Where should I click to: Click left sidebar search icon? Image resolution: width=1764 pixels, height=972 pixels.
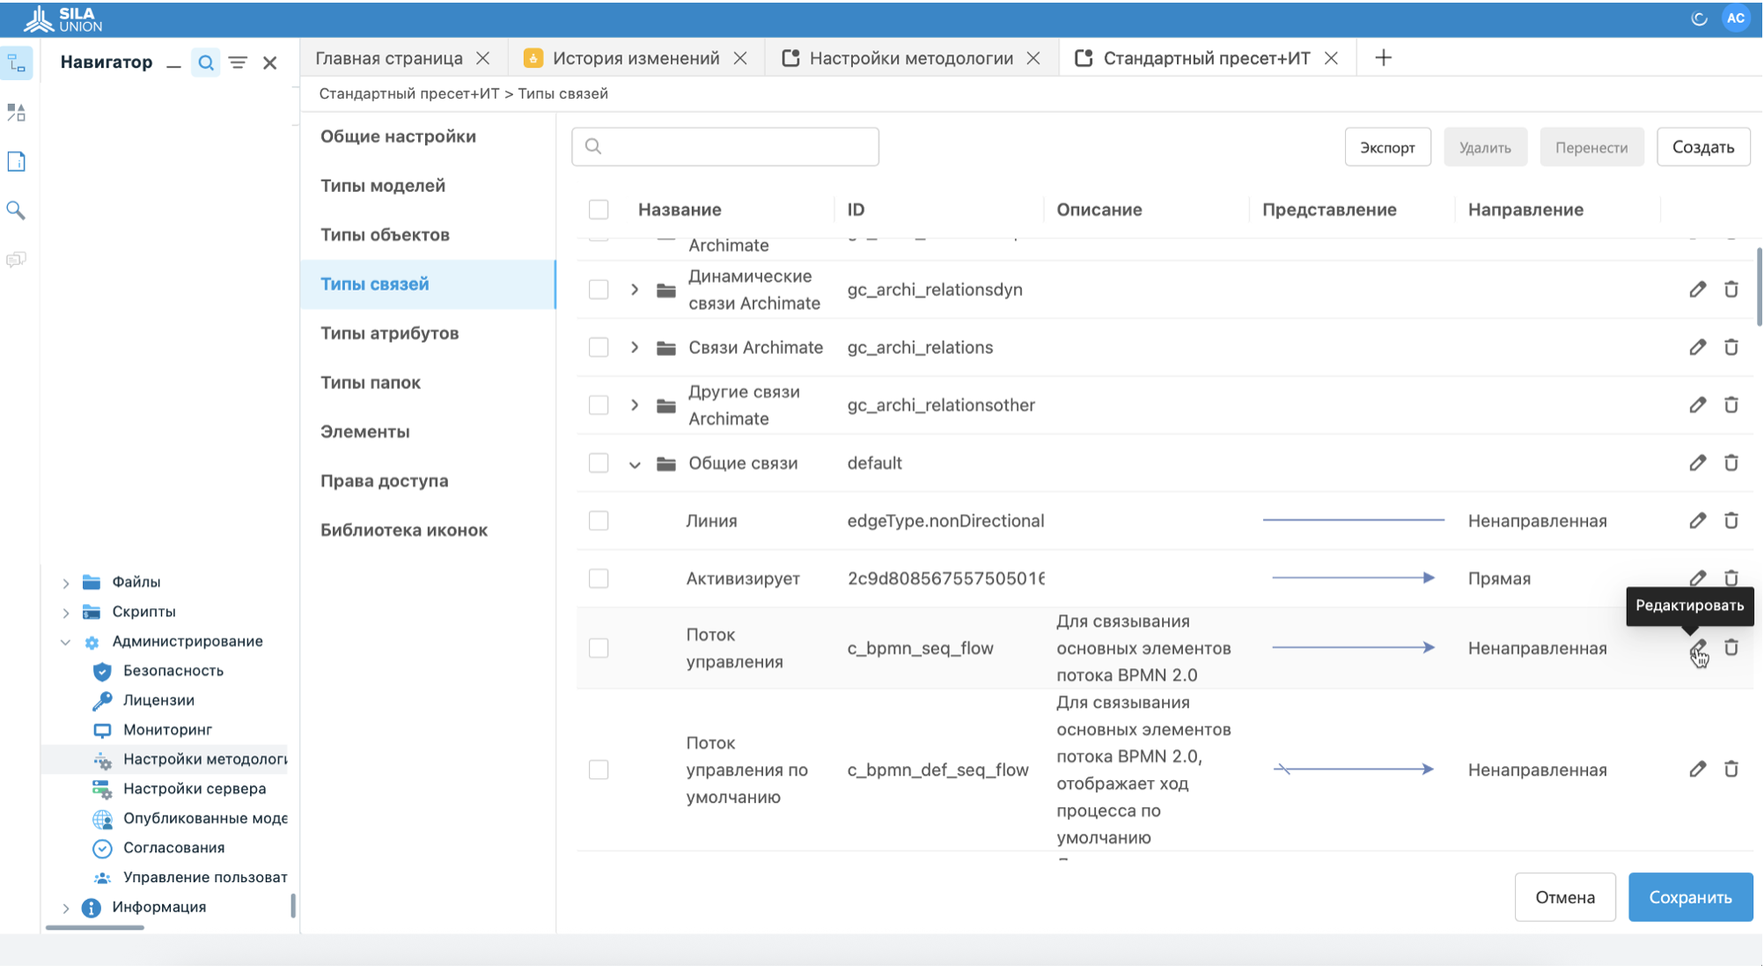click(16, 210)
